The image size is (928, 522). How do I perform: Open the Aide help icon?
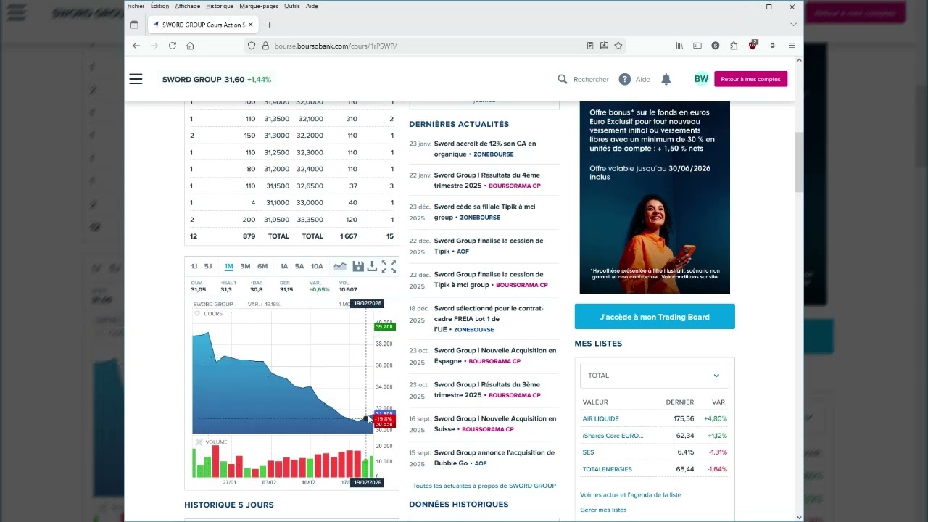(x=625, y=79)
